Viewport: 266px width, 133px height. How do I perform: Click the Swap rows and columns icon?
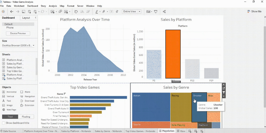76,11
